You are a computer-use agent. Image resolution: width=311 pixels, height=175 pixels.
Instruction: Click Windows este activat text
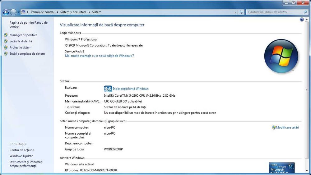coord(79,164)
